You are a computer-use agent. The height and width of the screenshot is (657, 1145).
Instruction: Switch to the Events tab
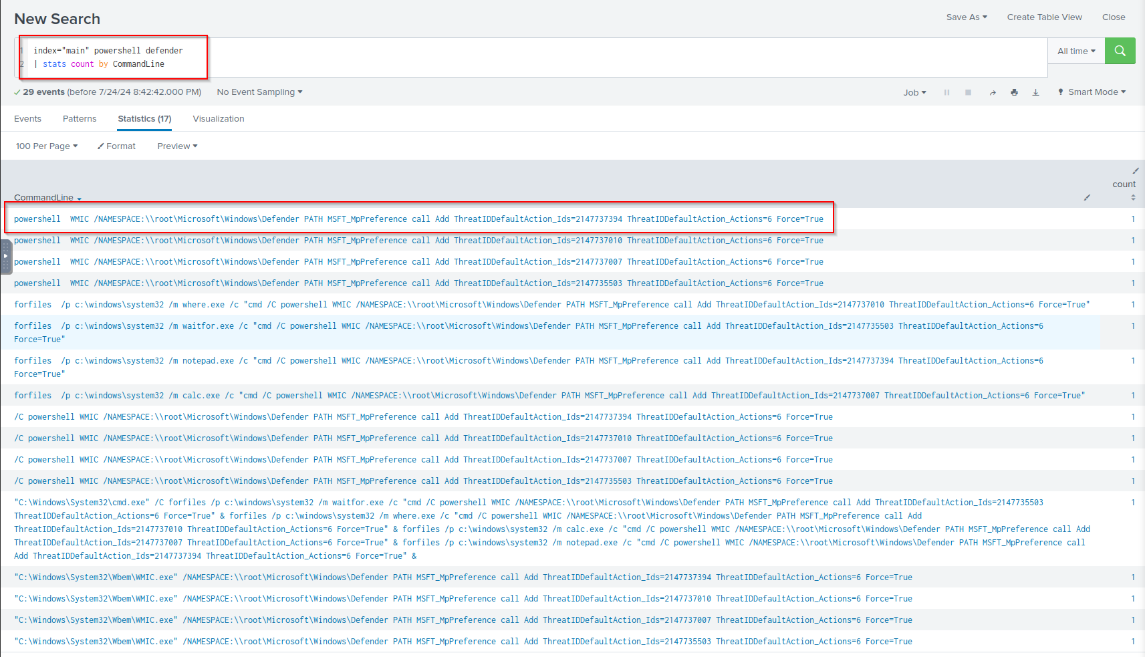tap(27, 119)
